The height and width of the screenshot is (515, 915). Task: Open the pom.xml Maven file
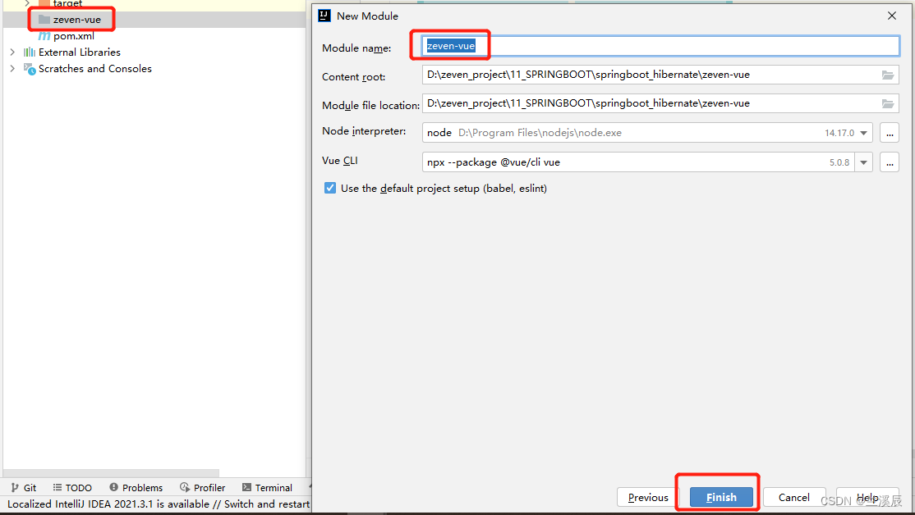[74, 35]
